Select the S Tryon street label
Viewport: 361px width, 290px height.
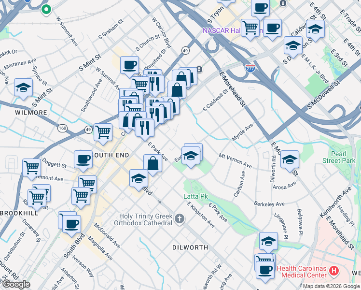tap(216, 15)
